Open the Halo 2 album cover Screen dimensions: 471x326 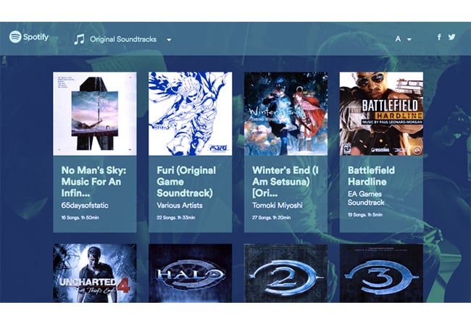point(285,273)
